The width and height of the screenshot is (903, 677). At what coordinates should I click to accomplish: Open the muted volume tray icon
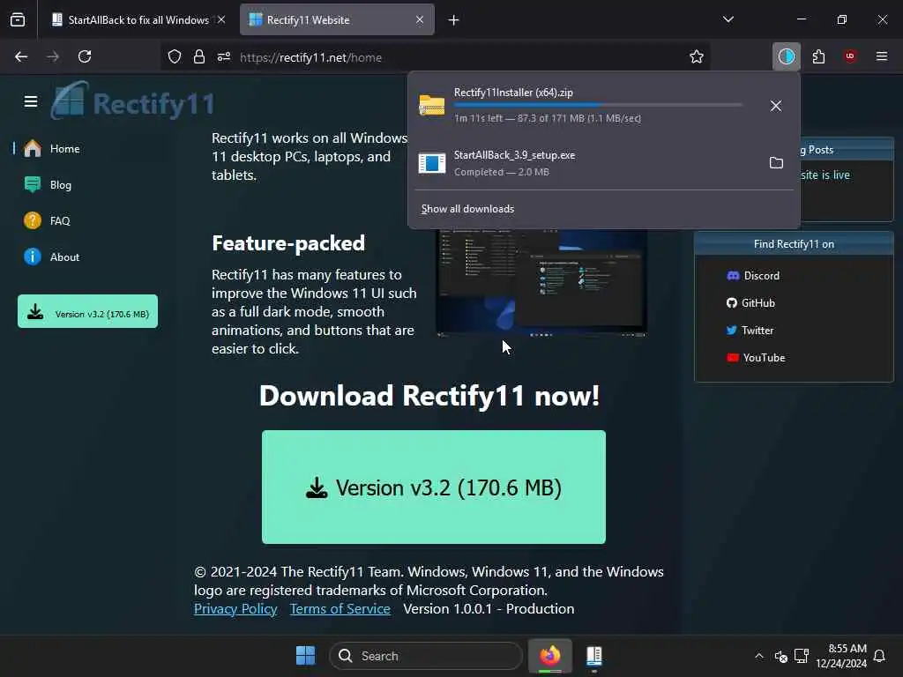(x=781, y=656)
